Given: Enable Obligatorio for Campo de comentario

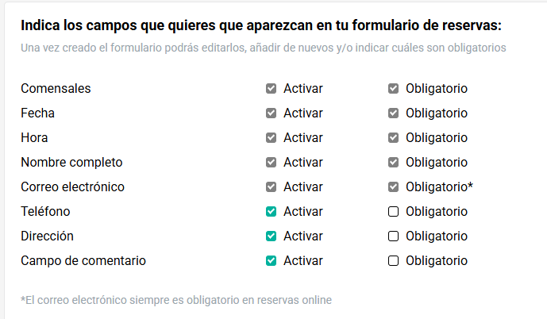Looking at the screenshot, I should click(393, 261).
